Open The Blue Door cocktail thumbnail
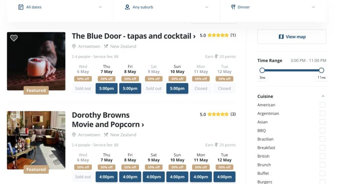337x184 pixels. [36, 61]
